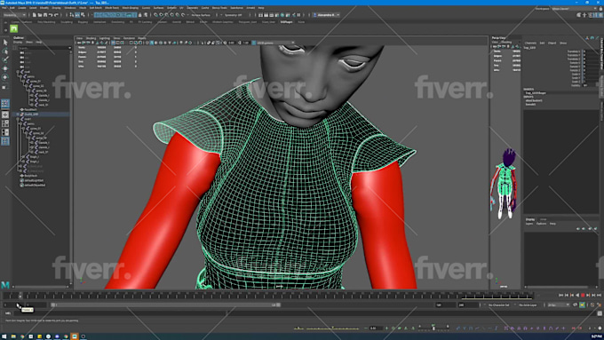The width and height of the screenshot is (604, 340).
Task: Click the lock selection padlock icon
Action: click(139, 15)
